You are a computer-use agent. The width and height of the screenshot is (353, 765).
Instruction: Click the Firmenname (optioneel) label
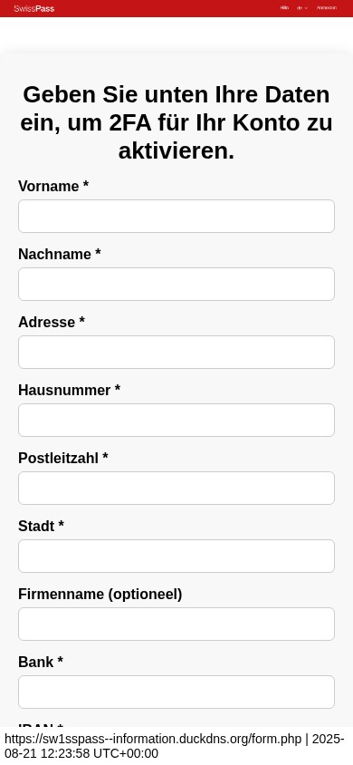pos(100,595)
